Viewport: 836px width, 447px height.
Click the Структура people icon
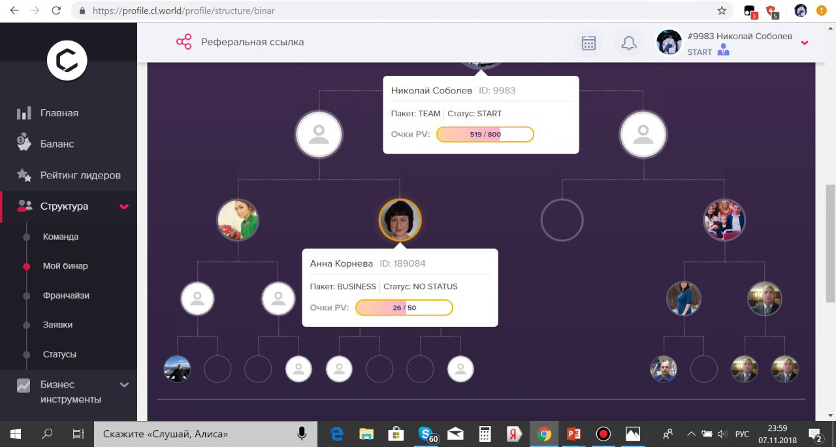pos(24,206)
